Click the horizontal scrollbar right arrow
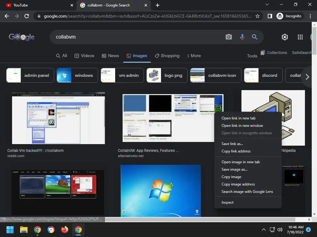 pos(309,219)
